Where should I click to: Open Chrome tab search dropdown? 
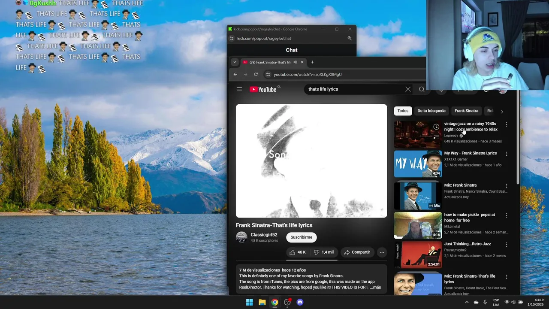(x=234, y=62)
